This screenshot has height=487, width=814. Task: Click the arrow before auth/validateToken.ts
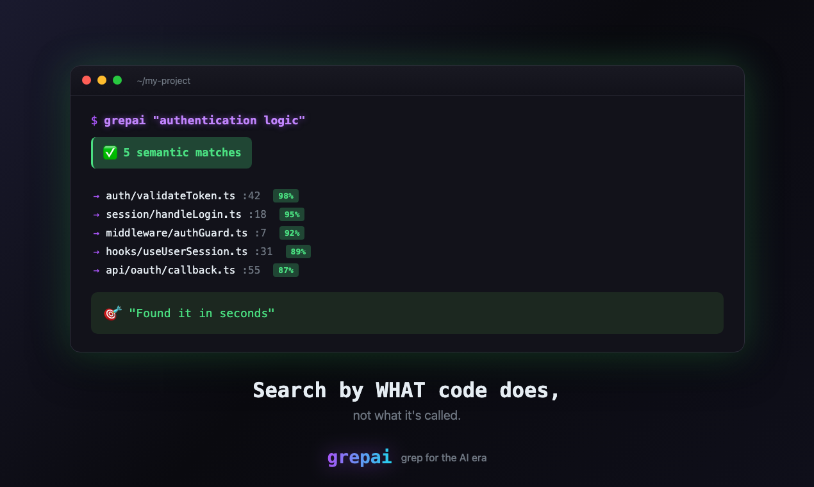coord(96,196)
